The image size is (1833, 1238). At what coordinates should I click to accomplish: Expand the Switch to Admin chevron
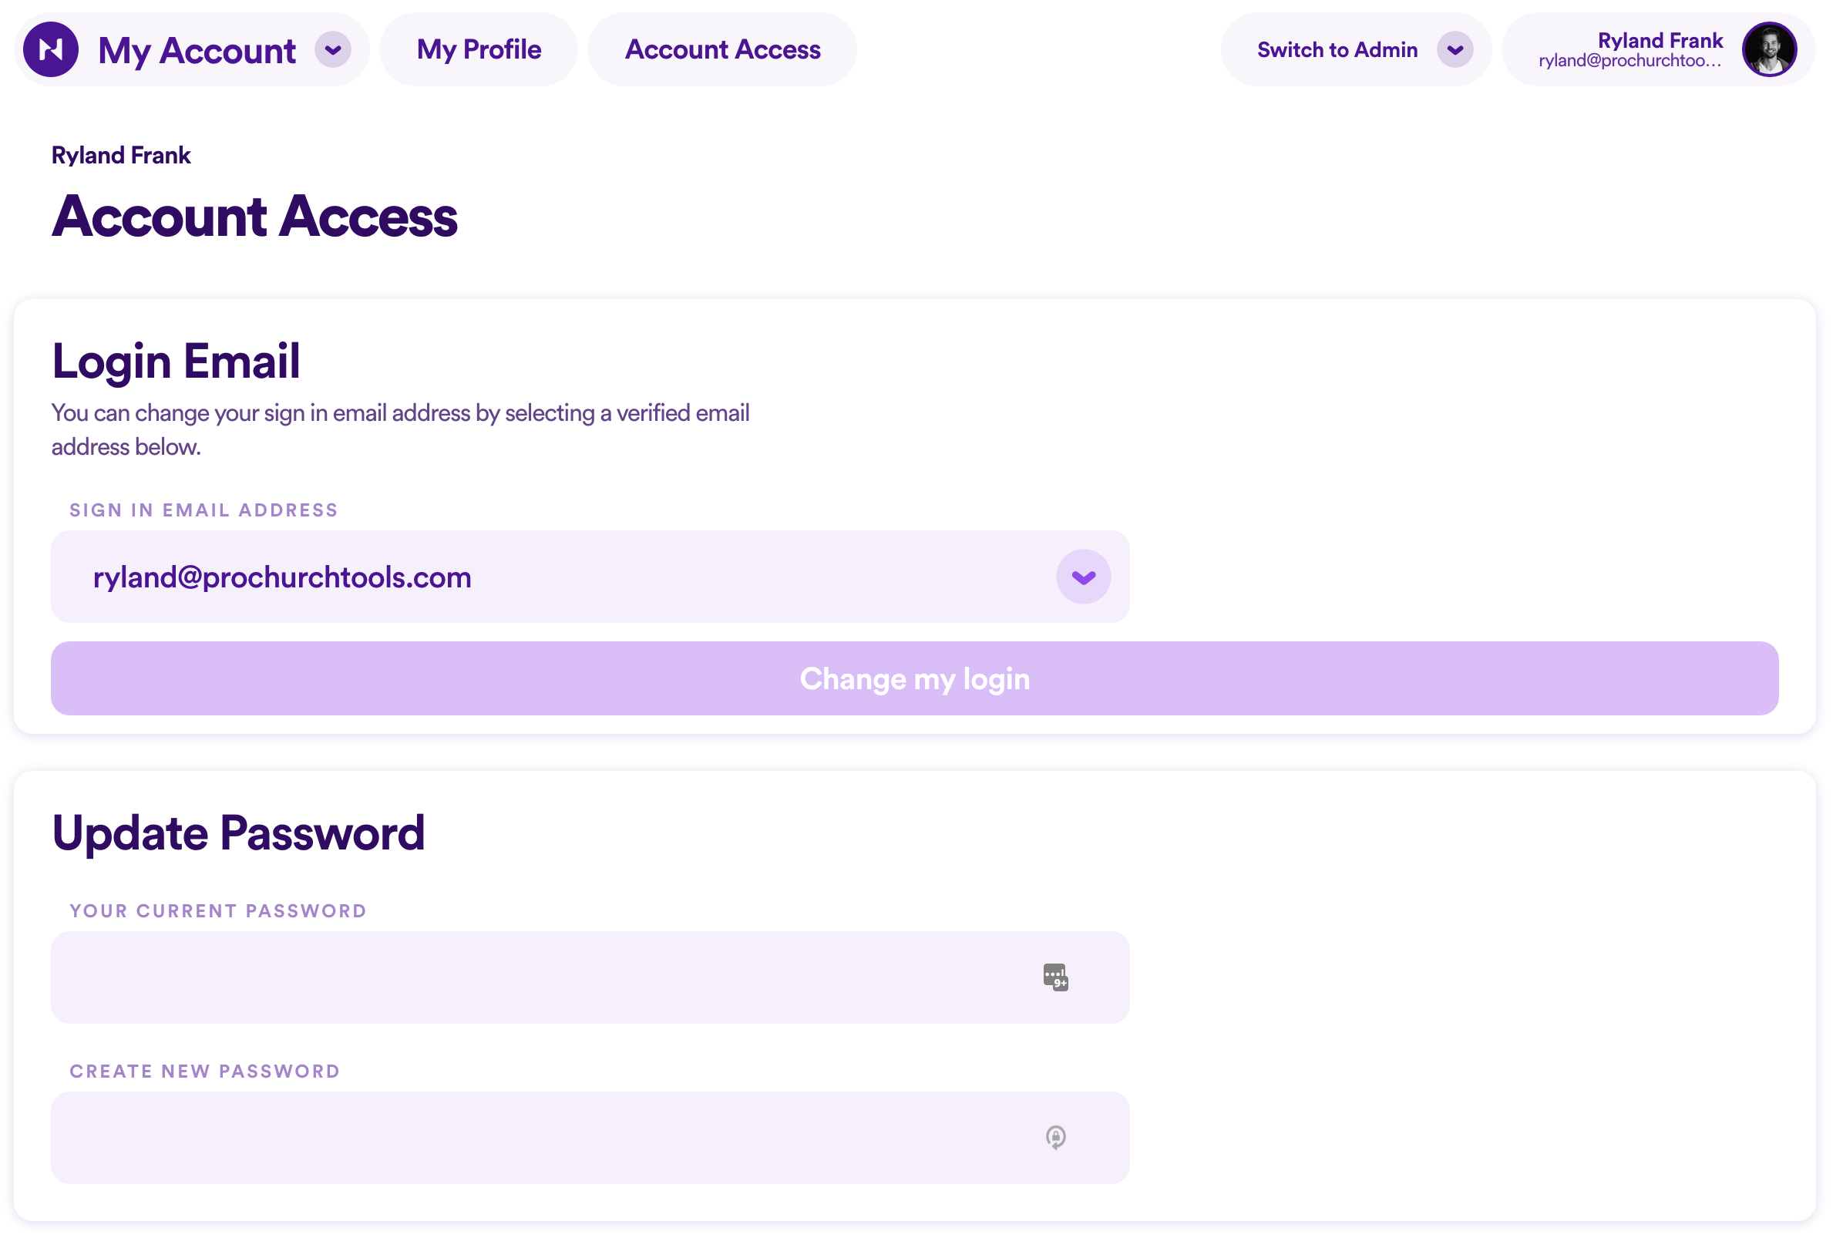1455,49
